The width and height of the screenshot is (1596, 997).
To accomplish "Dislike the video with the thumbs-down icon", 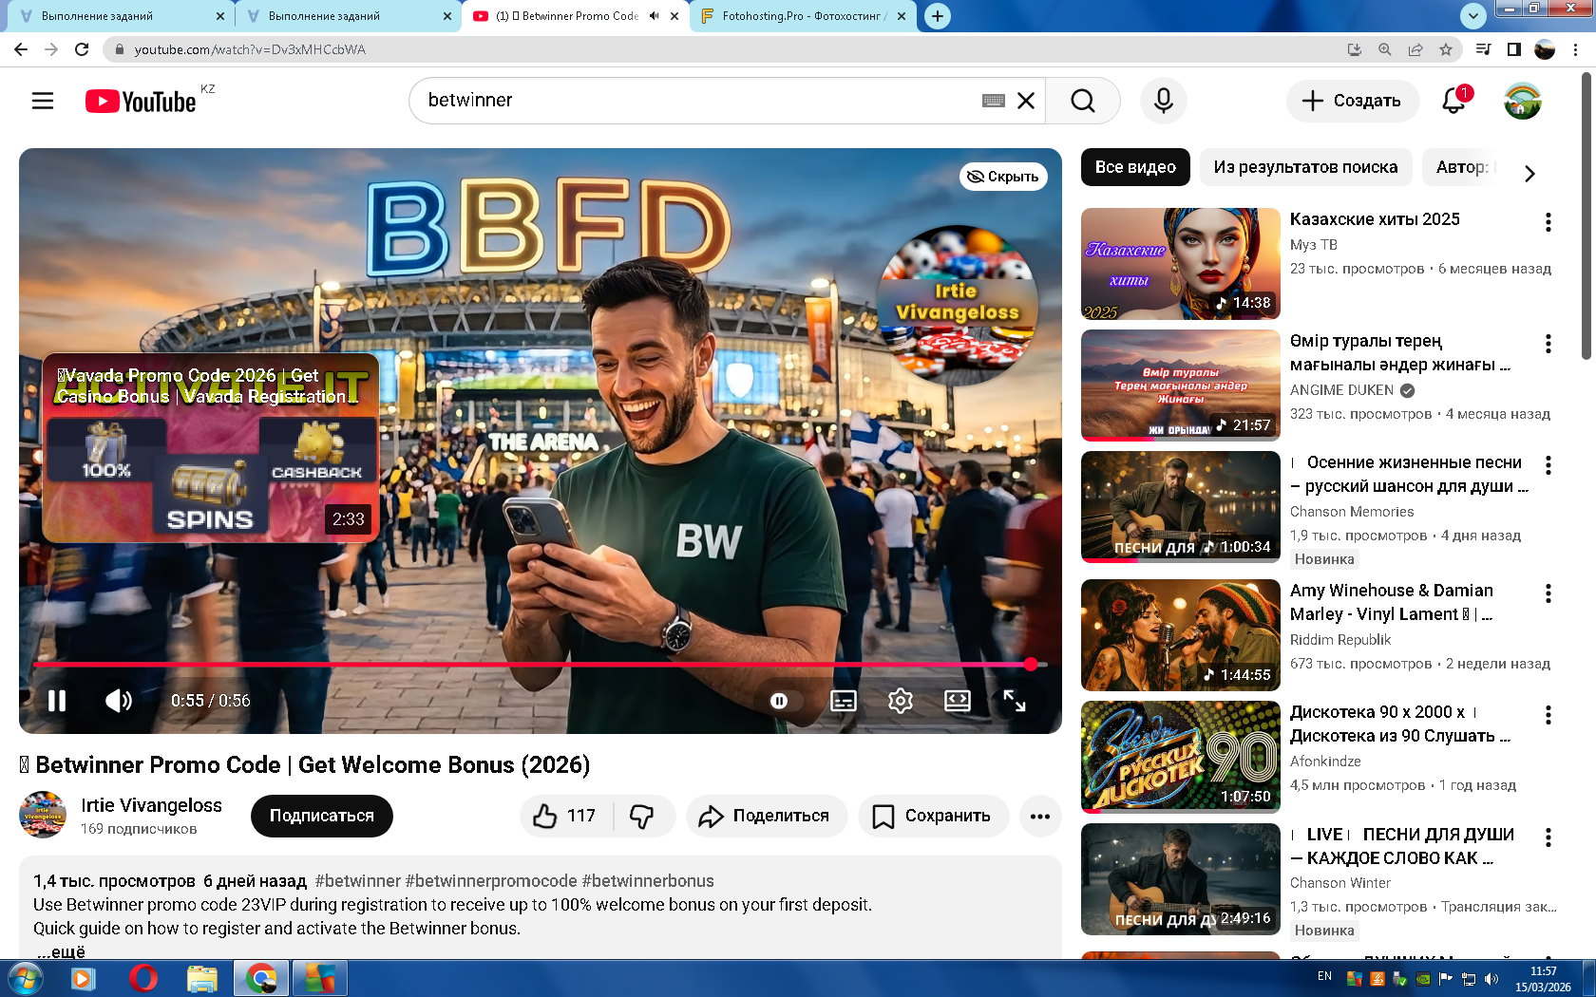I will pos(642,816).
